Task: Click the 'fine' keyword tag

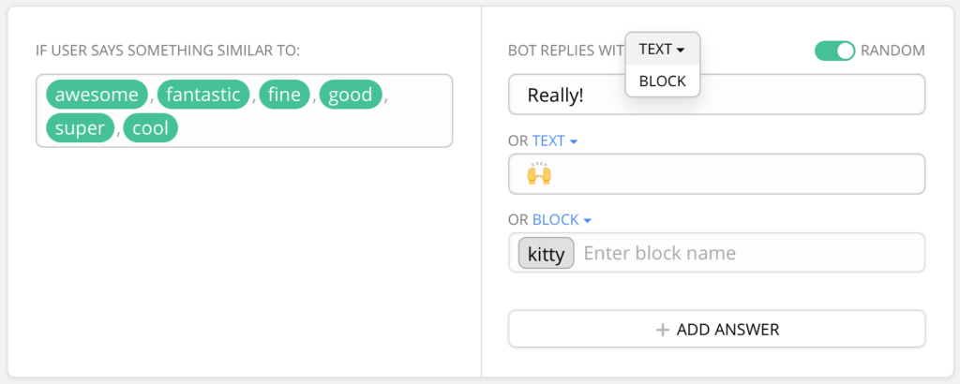Action: point(284,95)
